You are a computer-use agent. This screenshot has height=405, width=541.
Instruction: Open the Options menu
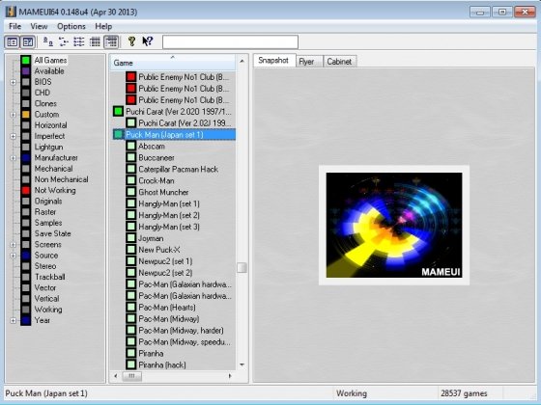tap(71, 27)
